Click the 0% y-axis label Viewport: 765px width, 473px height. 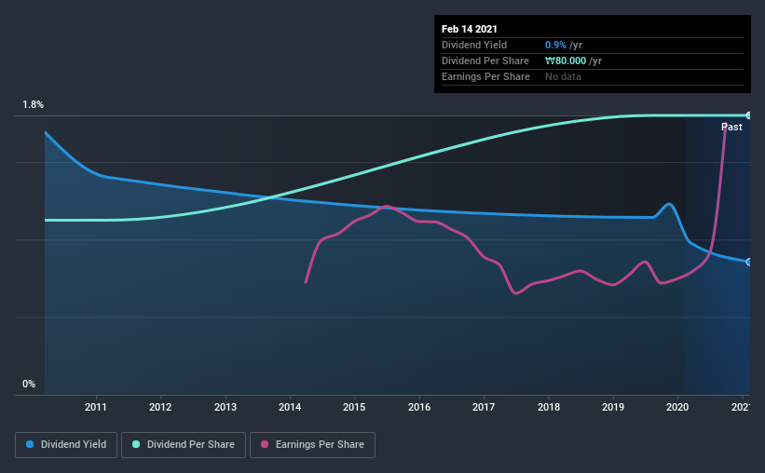(29, 384)
